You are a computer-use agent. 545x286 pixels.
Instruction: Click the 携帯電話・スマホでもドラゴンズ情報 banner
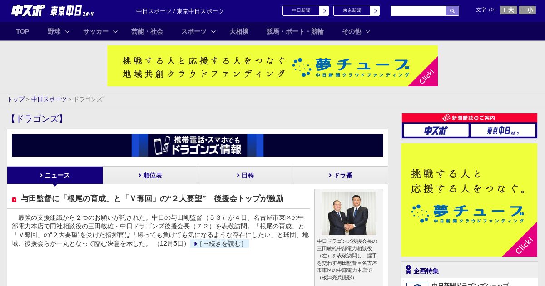198,145
